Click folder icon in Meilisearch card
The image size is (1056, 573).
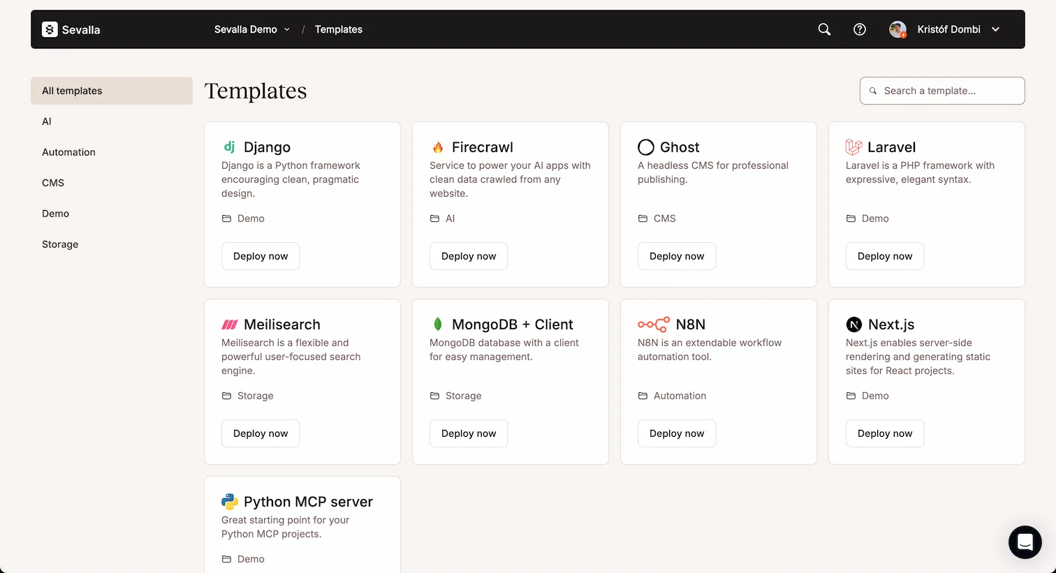tap(226, 396)
